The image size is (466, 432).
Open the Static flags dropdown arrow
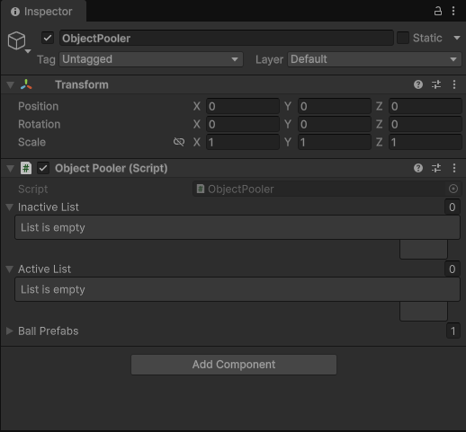[457, 38]
